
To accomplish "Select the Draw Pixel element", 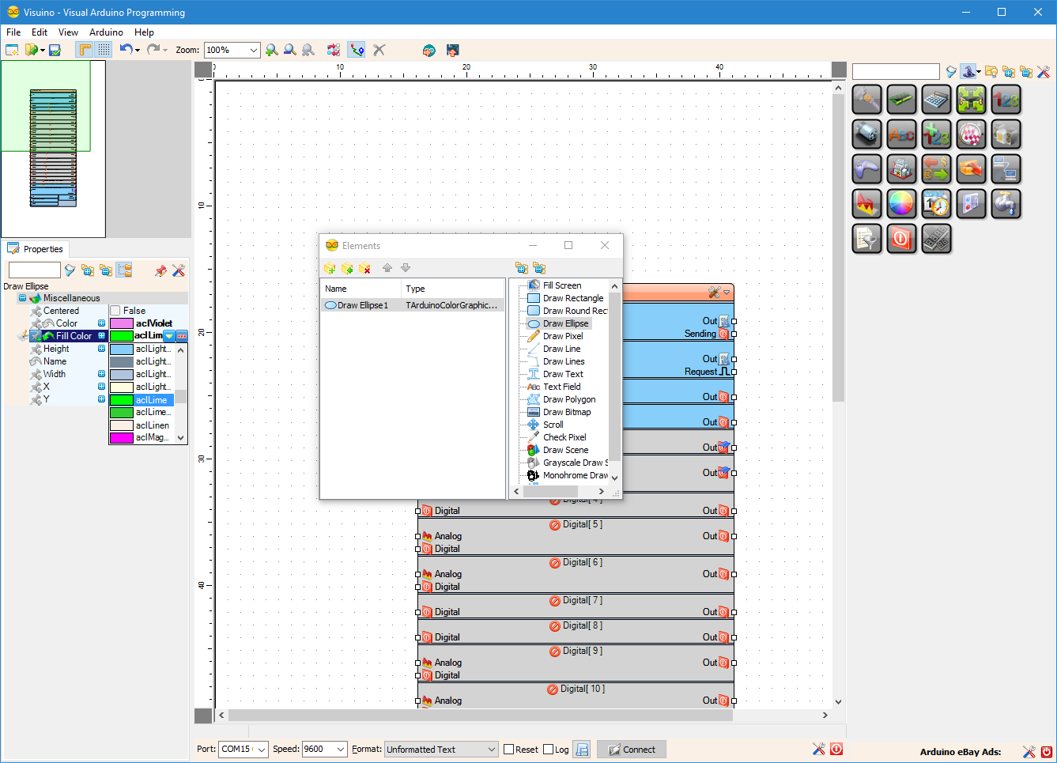I will 563,336.
